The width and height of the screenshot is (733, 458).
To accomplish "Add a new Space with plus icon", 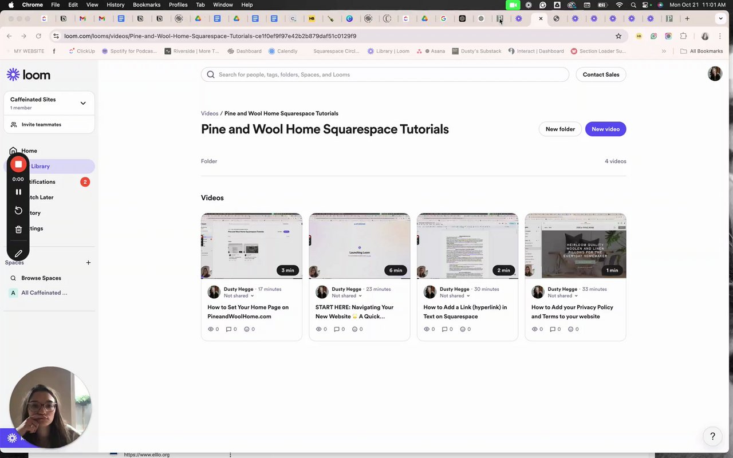I will (x=88, y=263).
